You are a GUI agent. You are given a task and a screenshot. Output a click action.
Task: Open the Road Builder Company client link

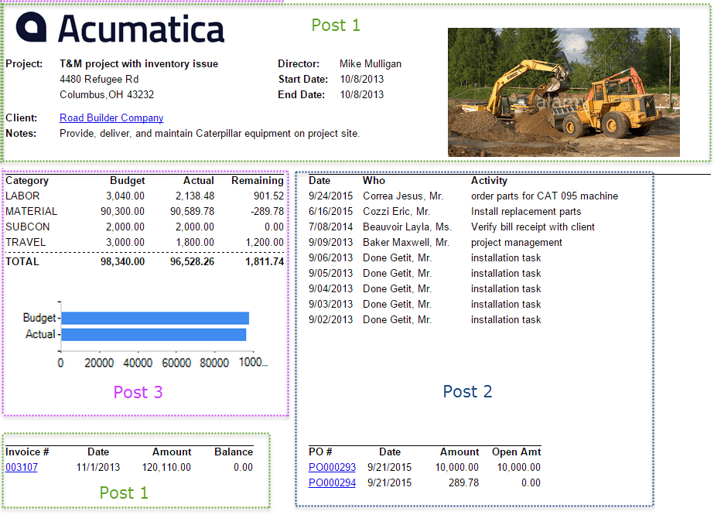coord(111,118)
